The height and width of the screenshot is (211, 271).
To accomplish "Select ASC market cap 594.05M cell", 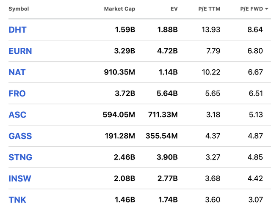I will tap(119, 115).
